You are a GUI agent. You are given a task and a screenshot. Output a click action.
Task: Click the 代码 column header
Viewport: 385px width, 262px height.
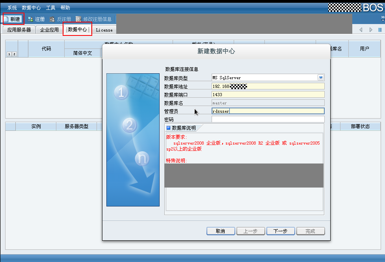pos(46,48)
